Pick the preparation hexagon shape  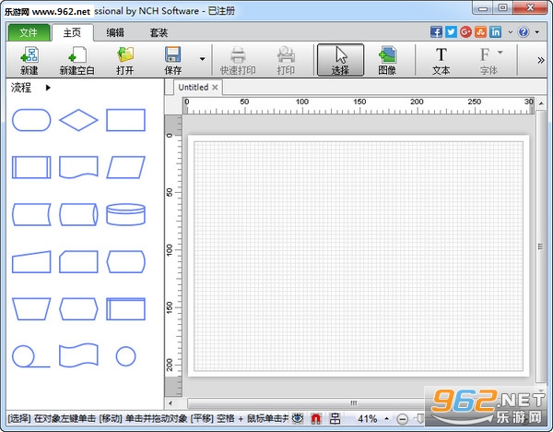[78, 309]
